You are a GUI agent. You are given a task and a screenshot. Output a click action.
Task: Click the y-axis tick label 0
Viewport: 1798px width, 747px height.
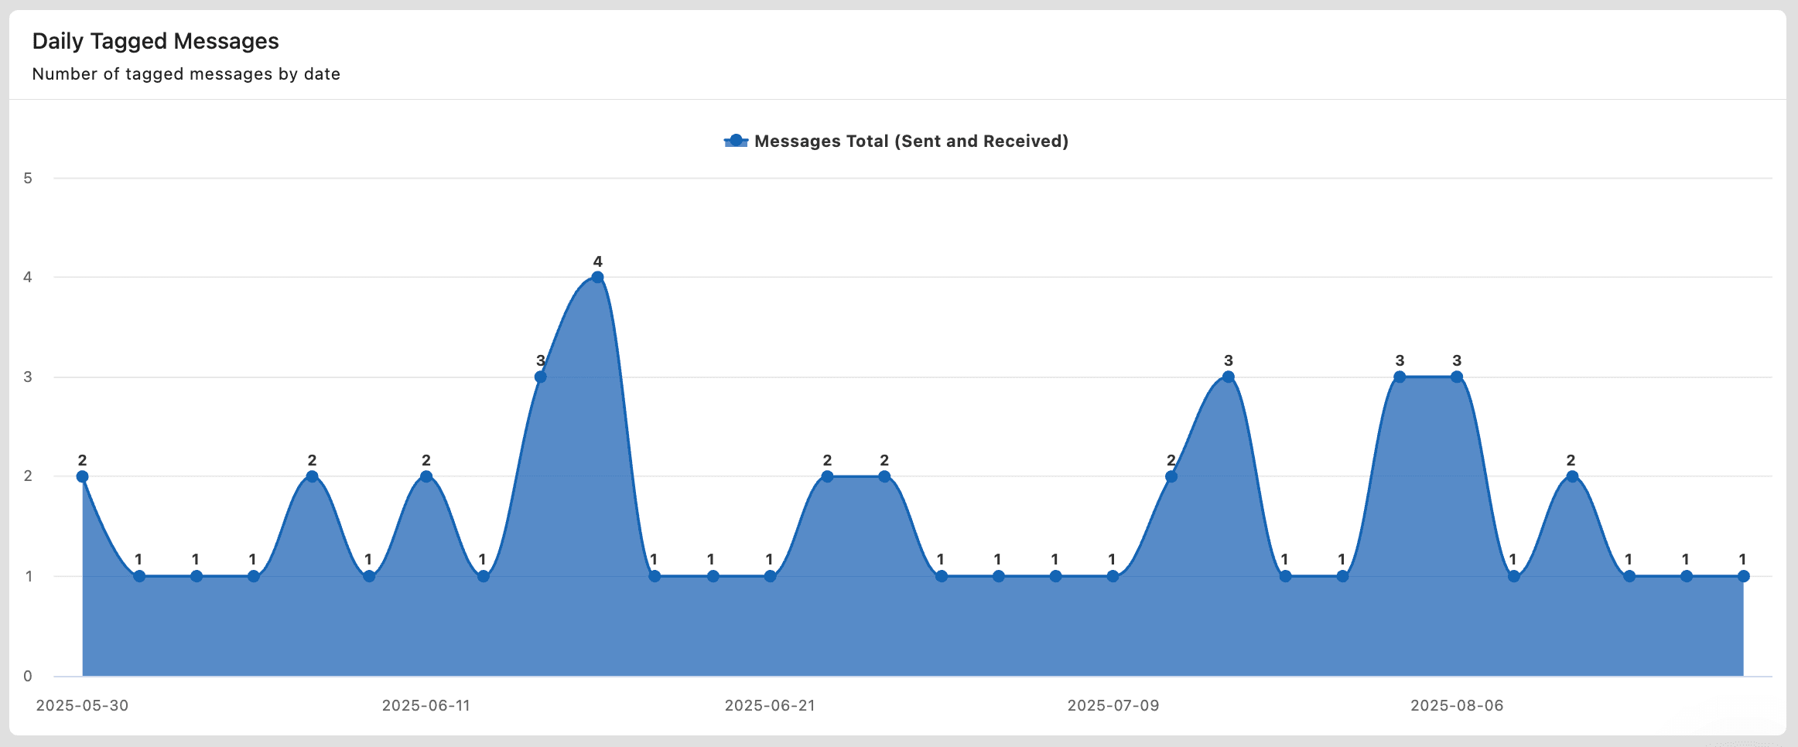coord(28,676)
